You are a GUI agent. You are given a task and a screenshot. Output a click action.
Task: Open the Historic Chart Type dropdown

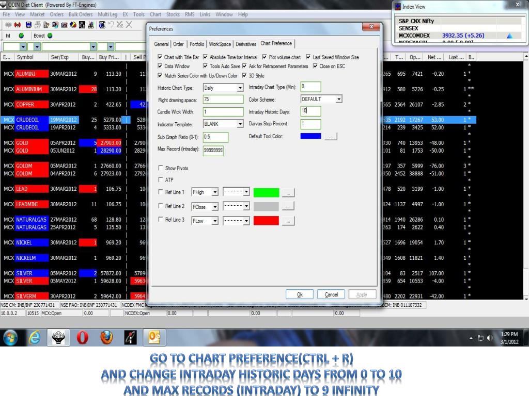tap(240, 88)
